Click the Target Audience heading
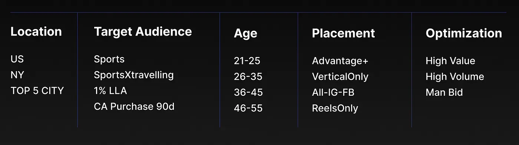 tap(143, 32)
